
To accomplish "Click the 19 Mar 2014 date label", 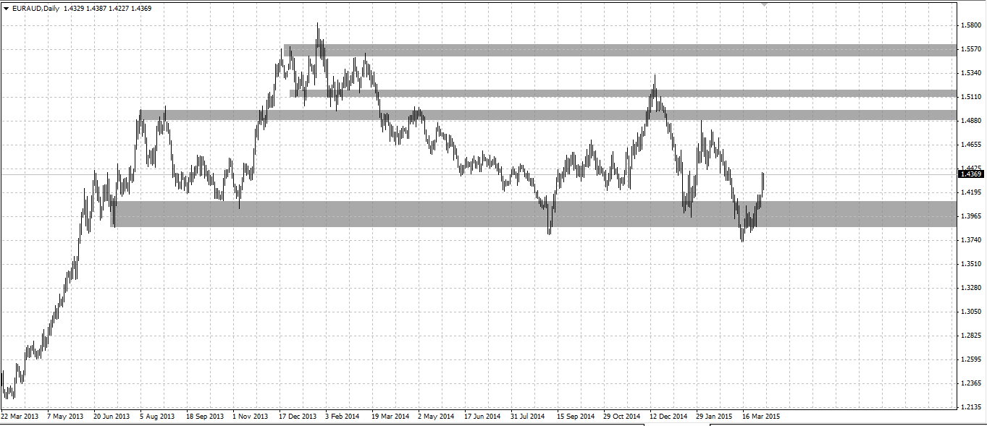I will click(390, 417).
